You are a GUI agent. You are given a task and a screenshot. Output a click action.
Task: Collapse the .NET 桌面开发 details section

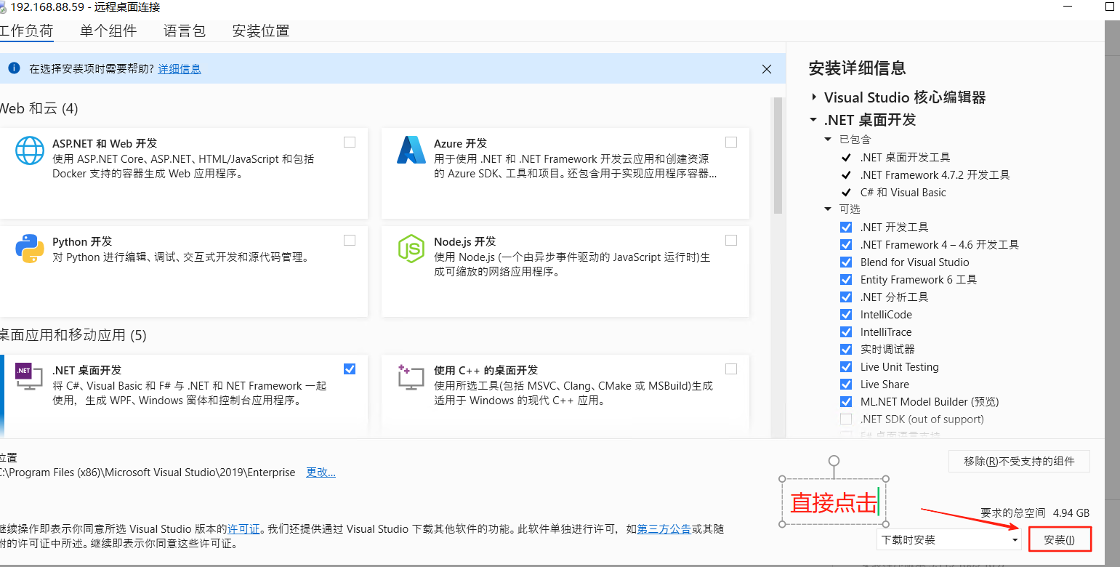[814, 120]
